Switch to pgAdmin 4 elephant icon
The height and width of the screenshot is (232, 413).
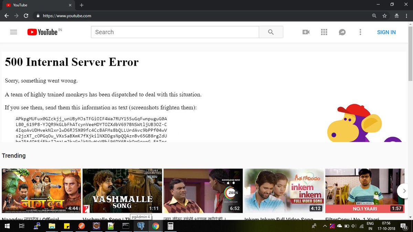click(141, 226)
